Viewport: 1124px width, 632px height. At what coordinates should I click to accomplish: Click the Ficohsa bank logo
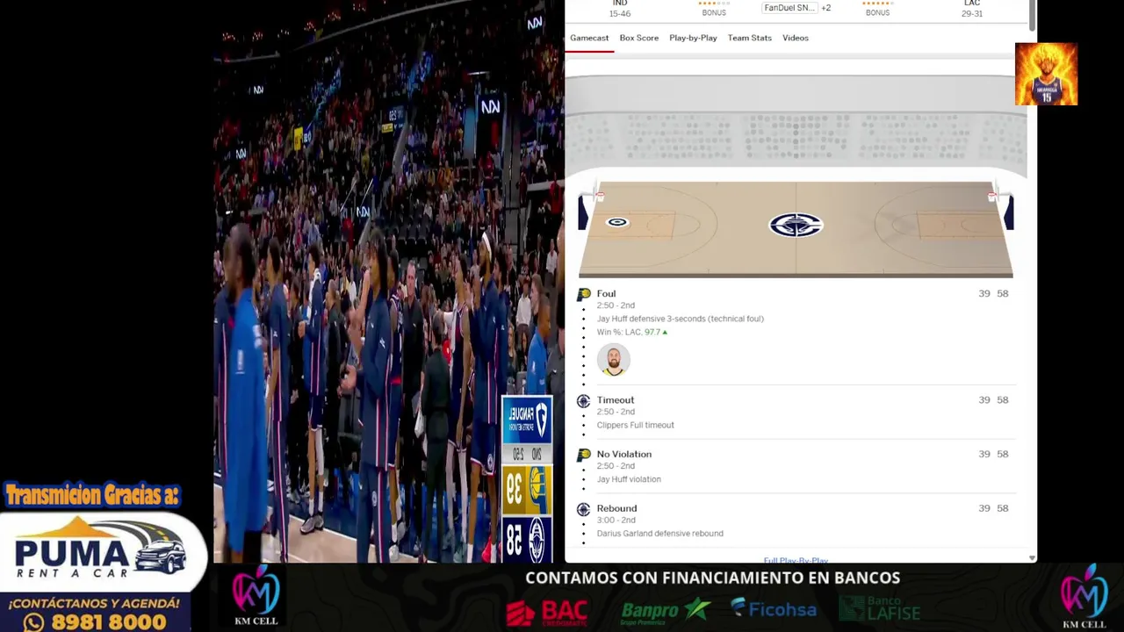pyautogui.click(x=774, y=607)
